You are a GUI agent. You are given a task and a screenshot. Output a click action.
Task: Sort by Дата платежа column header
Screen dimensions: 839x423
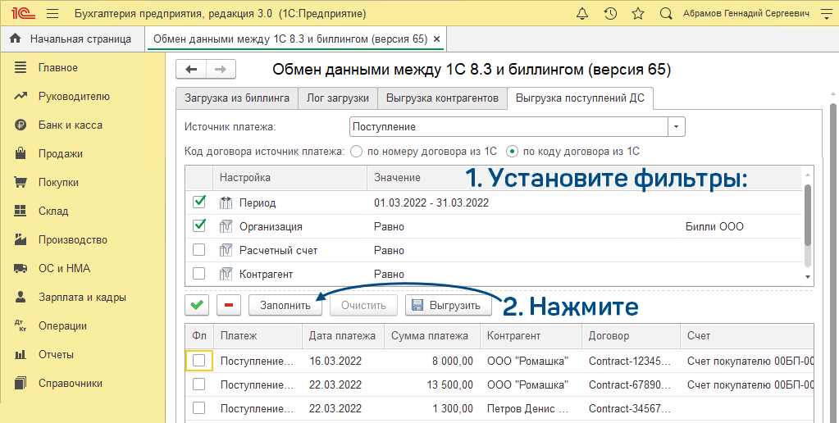(x=343, y=336)
